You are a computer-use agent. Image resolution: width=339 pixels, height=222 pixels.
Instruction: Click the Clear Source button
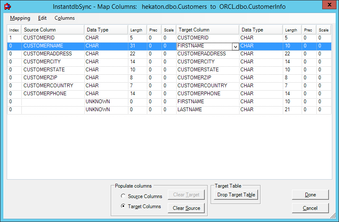[186, 208]
